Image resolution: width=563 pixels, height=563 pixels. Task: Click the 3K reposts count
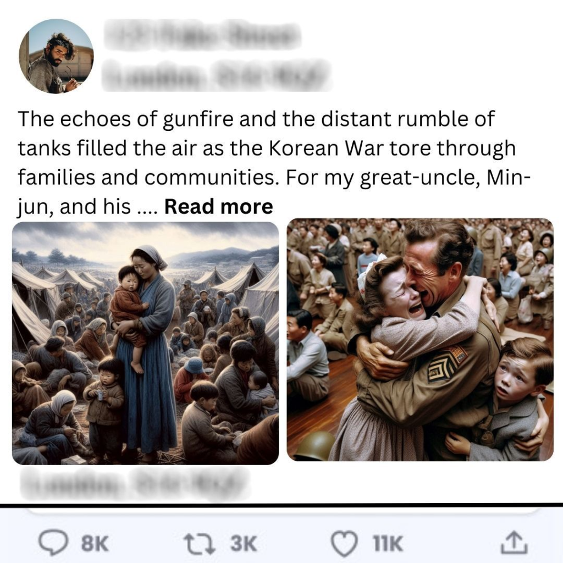point(242,544)
